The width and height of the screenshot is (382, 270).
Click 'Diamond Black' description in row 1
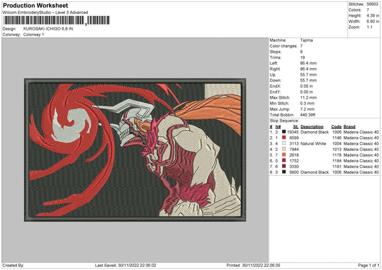[315, 132]
